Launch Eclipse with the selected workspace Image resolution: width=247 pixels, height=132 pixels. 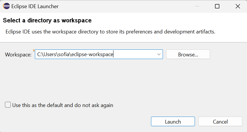[173, 122]
